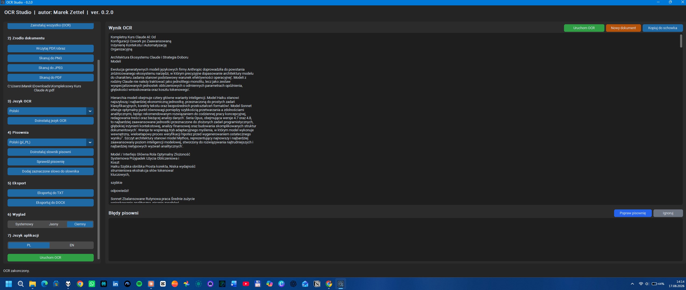Open the volume speaker tray icon
The height and width of the screenshot is (290, 686).
[647, 284]
